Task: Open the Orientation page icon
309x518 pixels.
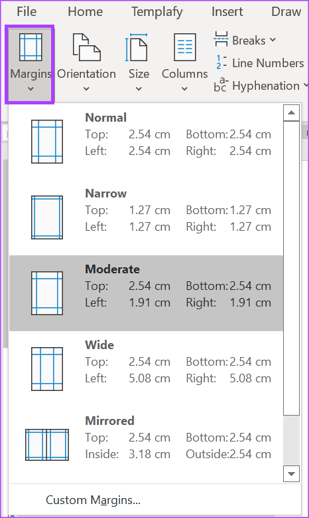Action: click(x=86, y=48)
